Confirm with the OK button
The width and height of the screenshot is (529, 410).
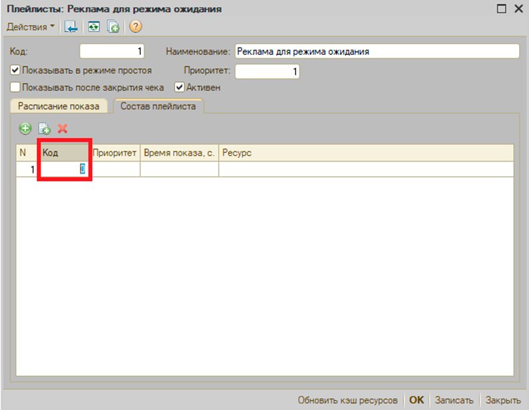(417, 400)
